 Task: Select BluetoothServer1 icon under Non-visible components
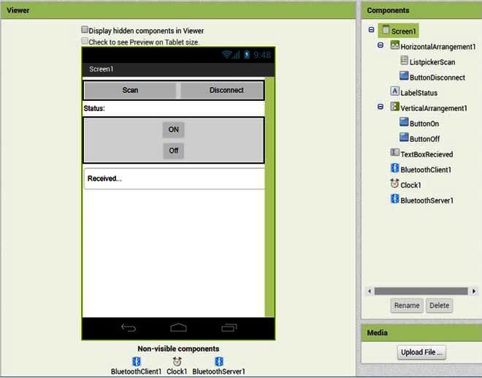(x=219, y=361)
